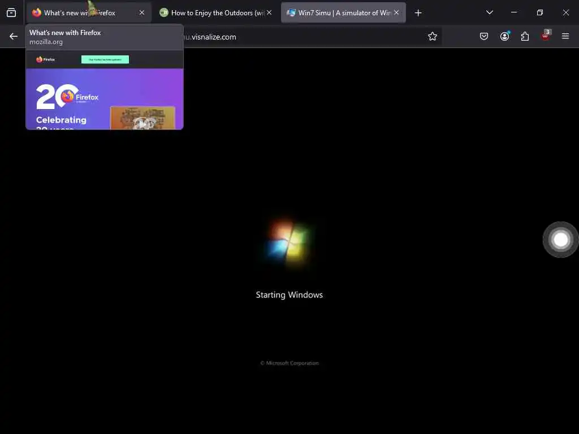The width and height of the screenshot is (579, 434).
Task: Click the Win7 Simu tab favicon
Action: (291, 12)
